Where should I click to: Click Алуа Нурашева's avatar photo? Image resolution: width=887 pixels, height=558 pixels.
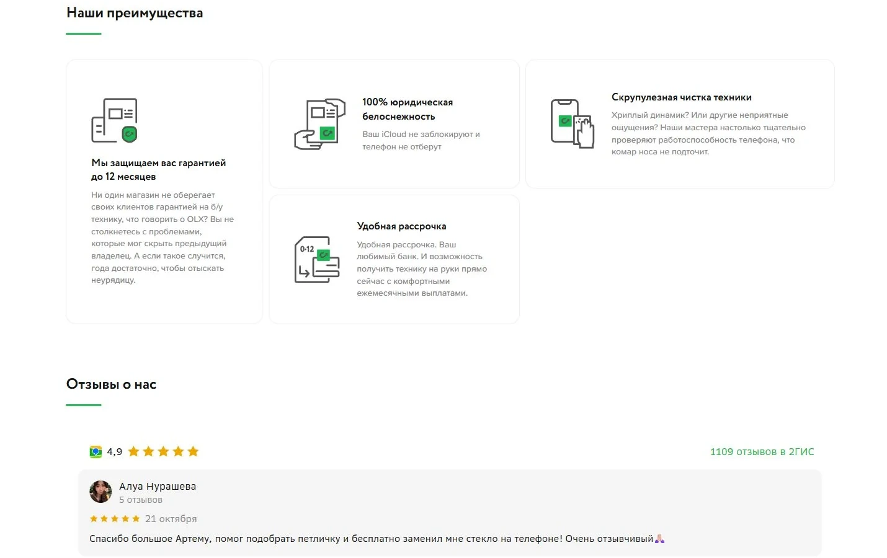[x=100, y=492]
